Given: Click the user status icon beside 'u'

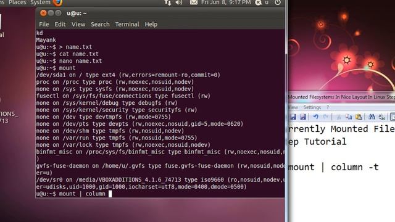Looking at the screenshot, I should [x=259, y=2].
